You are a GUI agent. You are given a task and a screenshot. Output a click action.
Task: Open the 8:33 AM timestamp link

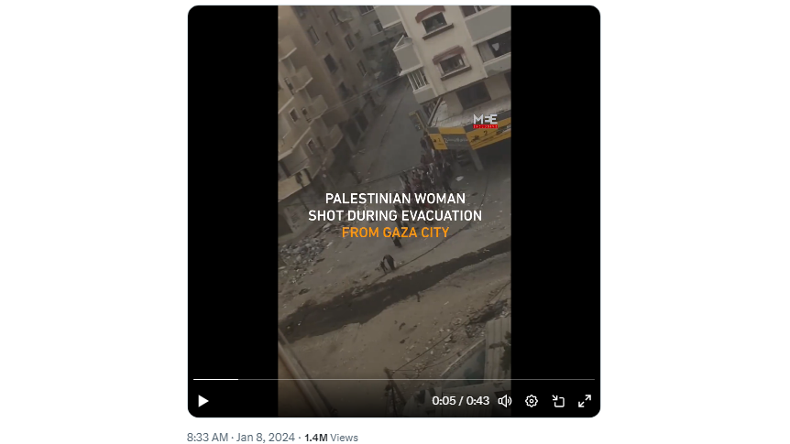click(x=207, y=438)
